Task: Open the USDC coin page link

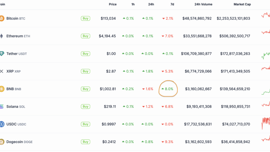Action: 16,124
